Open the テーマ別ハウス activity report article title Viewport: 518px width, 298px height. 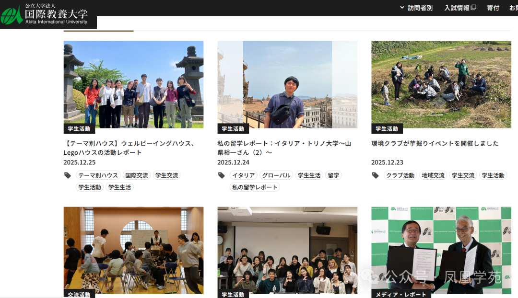129,148
